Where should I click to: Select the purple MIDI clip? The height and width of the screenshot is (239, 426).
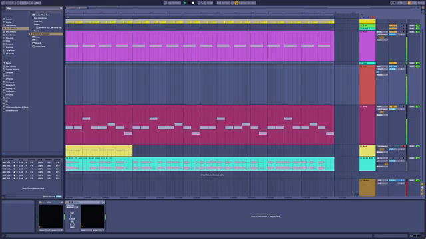200,46
